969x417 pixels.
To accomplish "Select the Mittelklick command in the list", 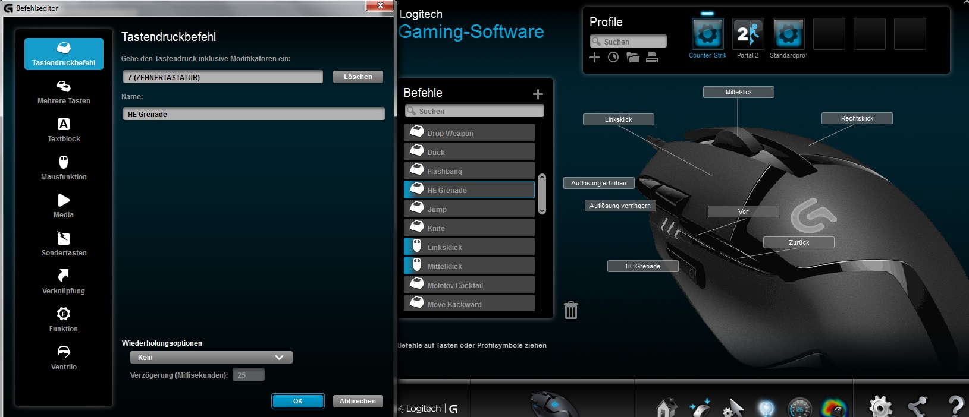I will [469, 266].
